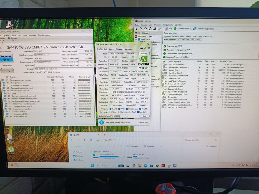Image resolution: width=259 pixels, height=194 pixels.
Task: Click the Bus Interface question mark
Action: (148, 75)
